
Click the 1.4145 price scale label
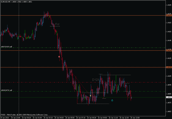click(x=169, y=40)
